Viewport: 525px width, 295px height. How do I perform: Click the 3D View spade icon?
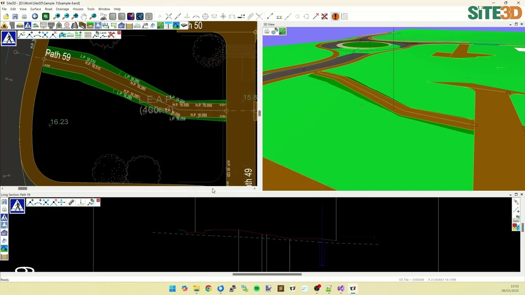click(x=282, y=31)
